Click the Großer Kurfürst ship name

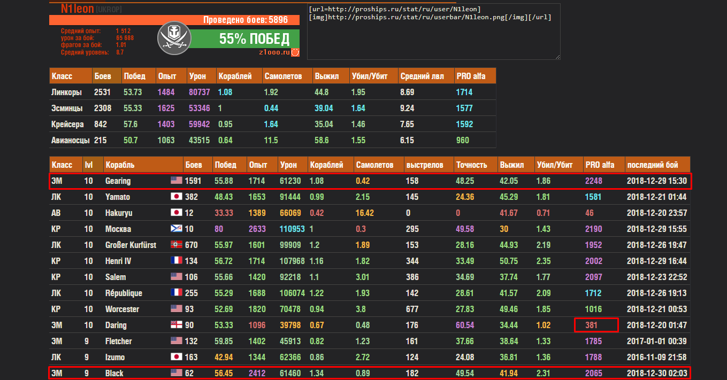coord(131,245)
